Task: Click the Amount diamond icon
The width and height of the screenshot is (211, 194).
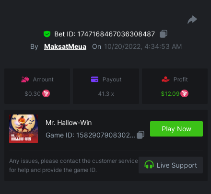Action: coord(25,79)
